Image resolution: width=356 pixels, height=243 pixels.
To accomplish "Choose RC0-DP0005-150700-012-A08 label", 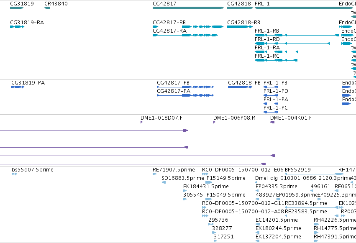I will (243, 212).
